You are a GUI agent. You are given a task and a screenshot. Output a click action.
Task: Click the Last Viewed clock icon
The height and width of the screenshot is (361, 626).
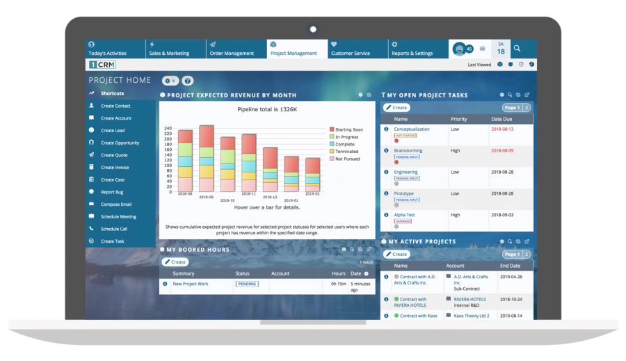pyautogui.click(x=521, y=64)
